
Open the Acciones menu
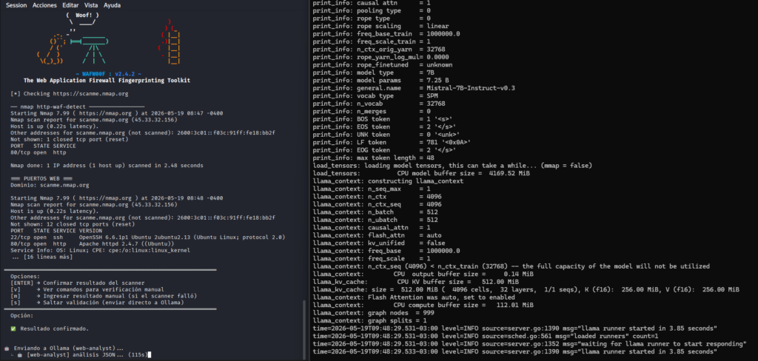tap(44, 5)
